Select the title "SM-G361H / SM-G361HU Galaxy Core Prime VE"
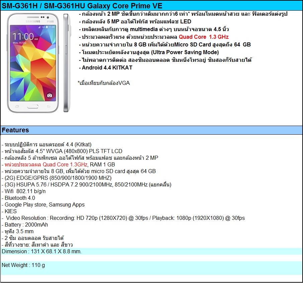303x283 pixels. click(82, 6)
